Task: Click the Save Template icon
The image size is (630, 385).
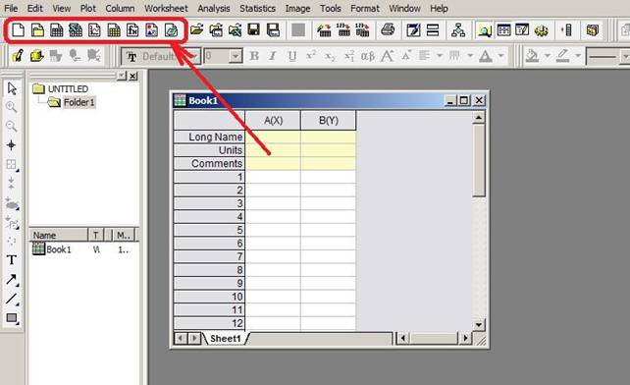Action: 273,30
